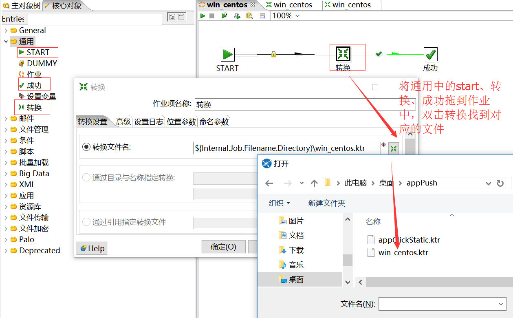Open the 位置参数 tab

tap(181, 121)
